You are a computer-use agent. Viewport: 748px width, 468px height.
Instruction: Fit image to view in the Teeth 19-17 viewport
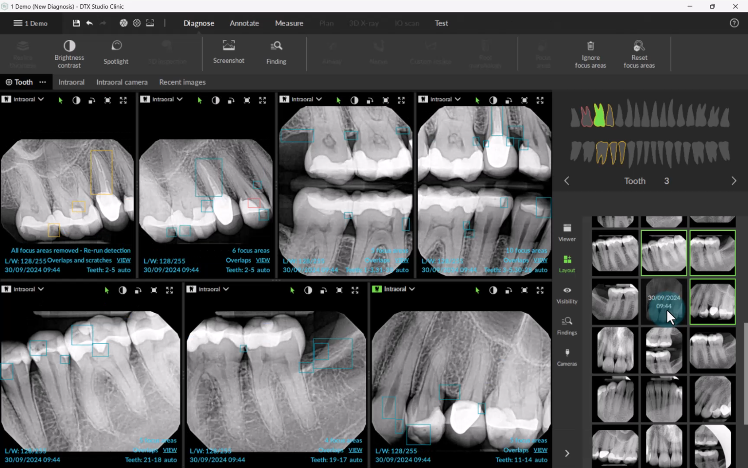coord(339,290)
